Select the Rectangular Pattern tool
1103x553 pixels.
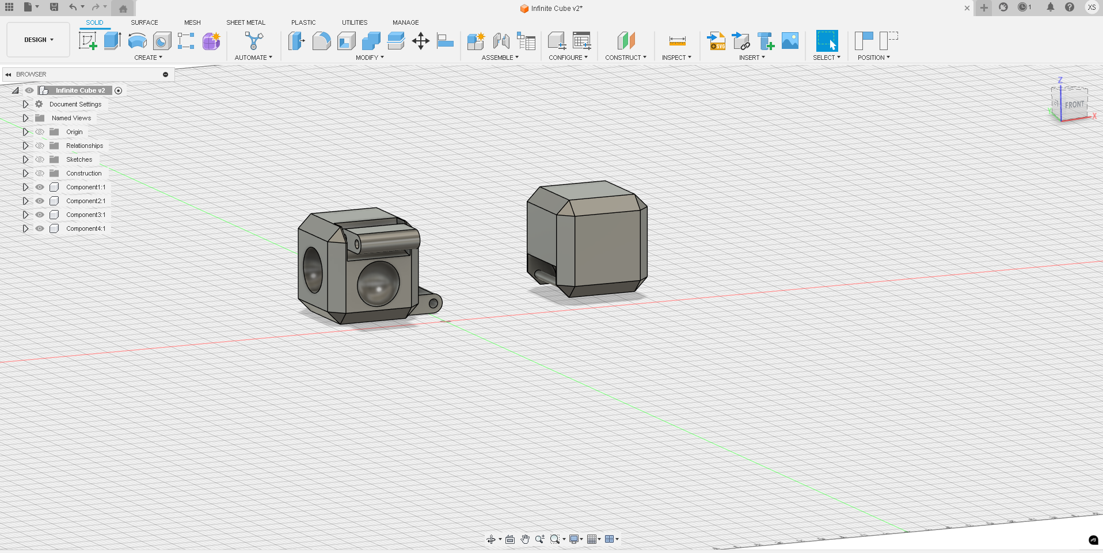point(186,41)
